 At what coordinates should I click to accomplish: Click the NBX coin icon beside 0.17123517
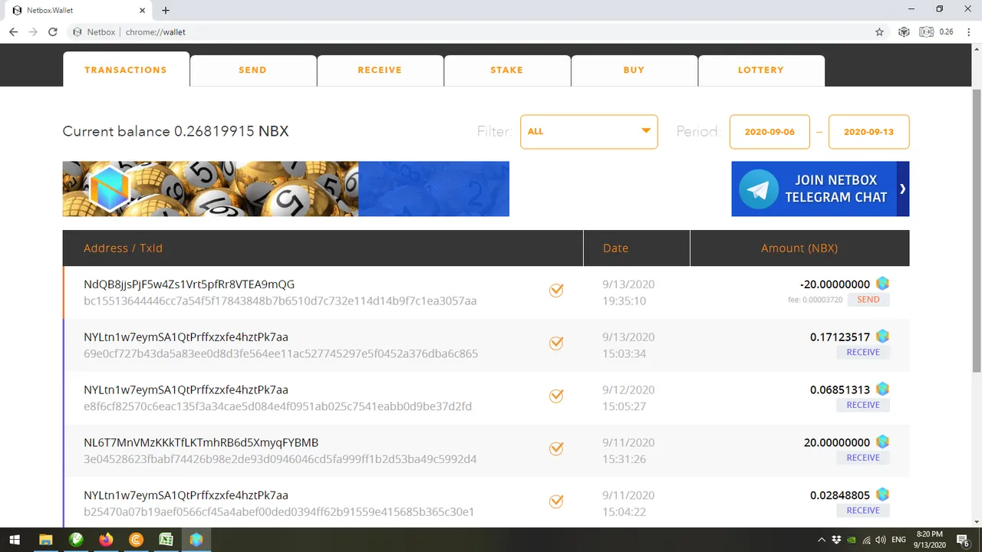pyautogui.click(x=883, y=337)
